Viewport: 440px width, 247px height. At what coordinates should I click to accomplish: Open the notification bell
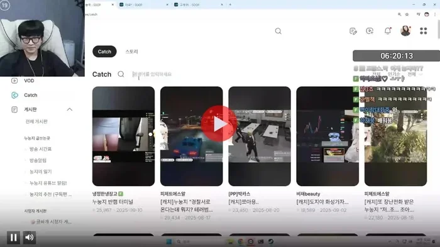coord(388,31)
